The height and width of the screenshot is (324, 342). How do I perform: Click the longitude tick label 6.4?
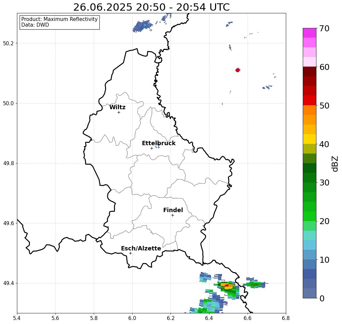click(x=209, y=318)
